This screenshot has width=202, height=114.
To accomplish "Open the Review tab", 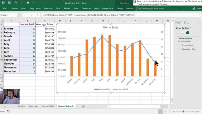I will click(67, 9).
